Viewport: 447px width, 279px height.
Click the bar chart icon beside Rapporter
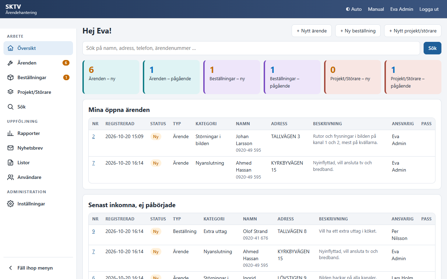pos(10,133)
